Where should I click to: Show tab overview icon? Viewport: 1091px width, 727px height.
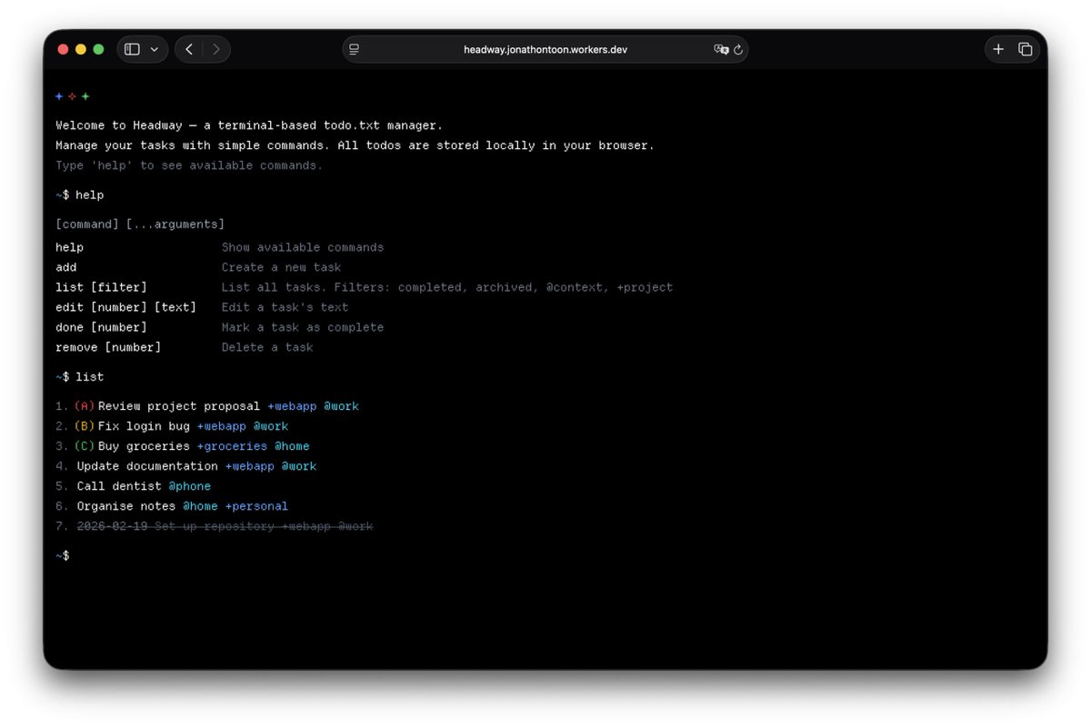click(x=1025, y=49)
